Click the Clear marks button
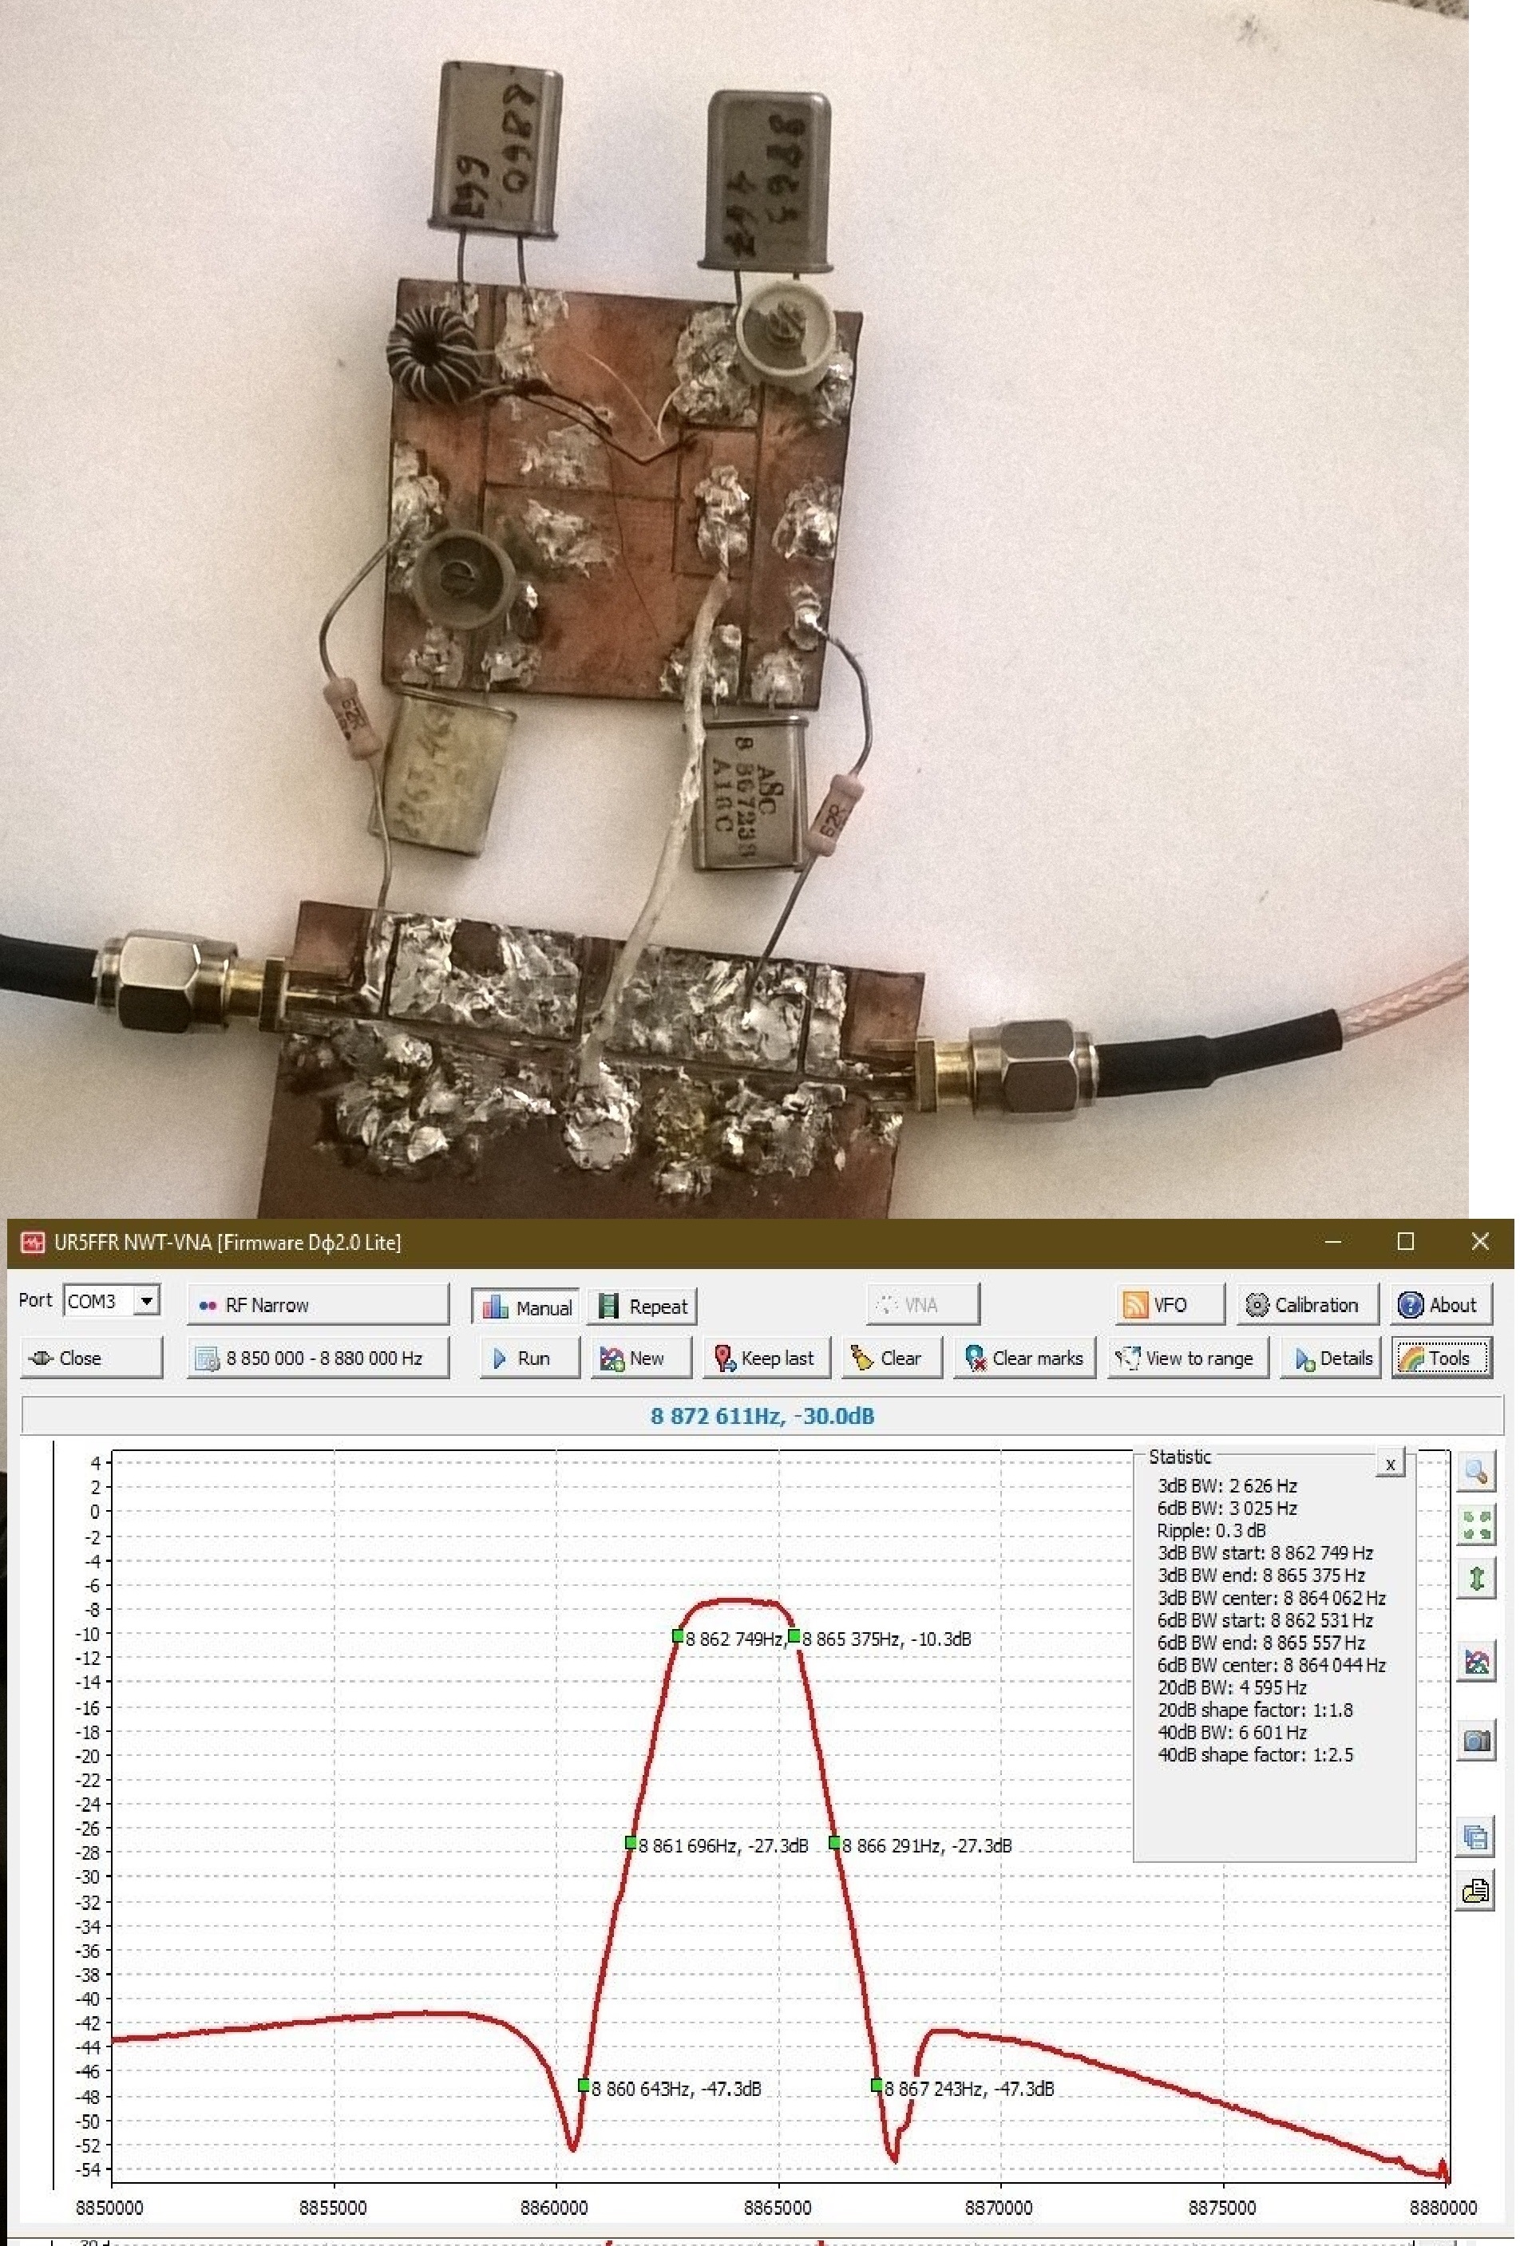This screenshot has height=2246, width=1520. pyautogui.click(x=1024, y=1358)
